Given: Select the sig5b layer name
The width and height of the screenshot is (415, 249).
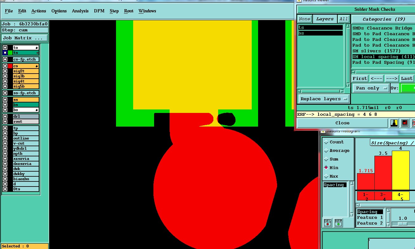Looking at the screenshot, I should point(26,86).
